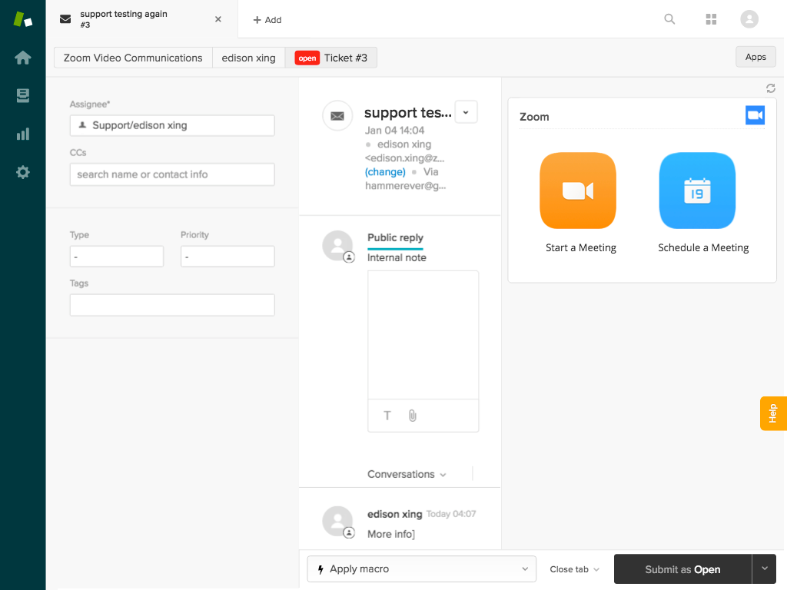Expand the Conversations filter dropdown

pos(407,474)
